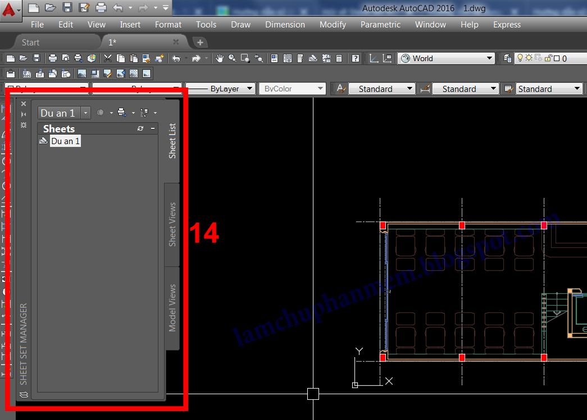Open the Du an 1 sheet set dropdown
This screenshot has width=587, height=420.
tap(85, 112)
